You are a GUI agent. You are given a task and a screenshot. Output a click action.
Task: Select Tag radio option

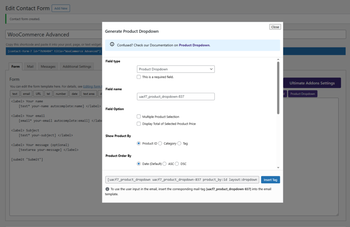click(179, 143)
